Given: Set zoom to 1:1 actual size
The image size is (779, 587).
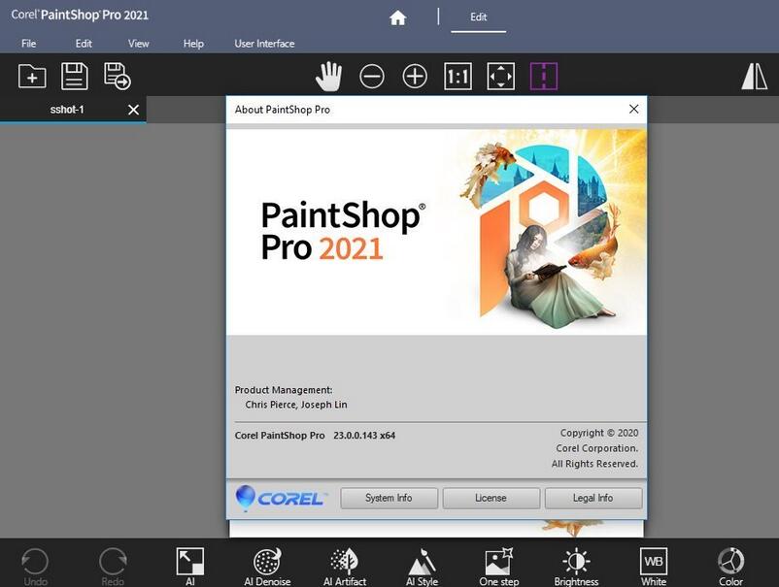Looking at the screenshot, I should click(457, 77).
